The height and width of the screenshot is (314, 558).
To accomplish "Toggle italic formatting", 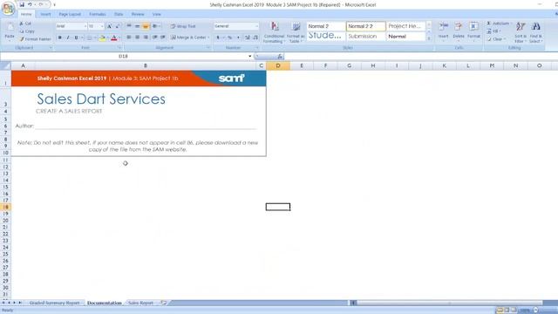I will click(x=68, y=38).
